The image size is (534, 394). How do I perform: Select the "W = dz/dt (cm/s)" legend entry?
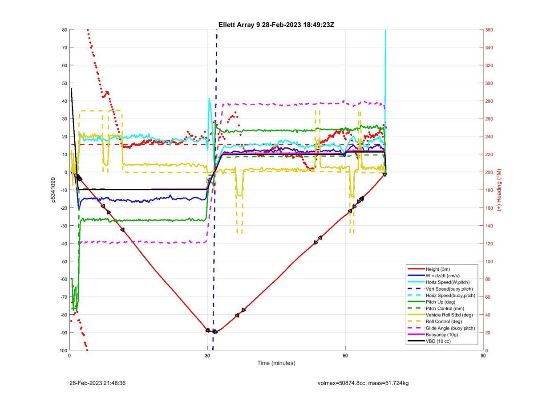pos(443,276)
